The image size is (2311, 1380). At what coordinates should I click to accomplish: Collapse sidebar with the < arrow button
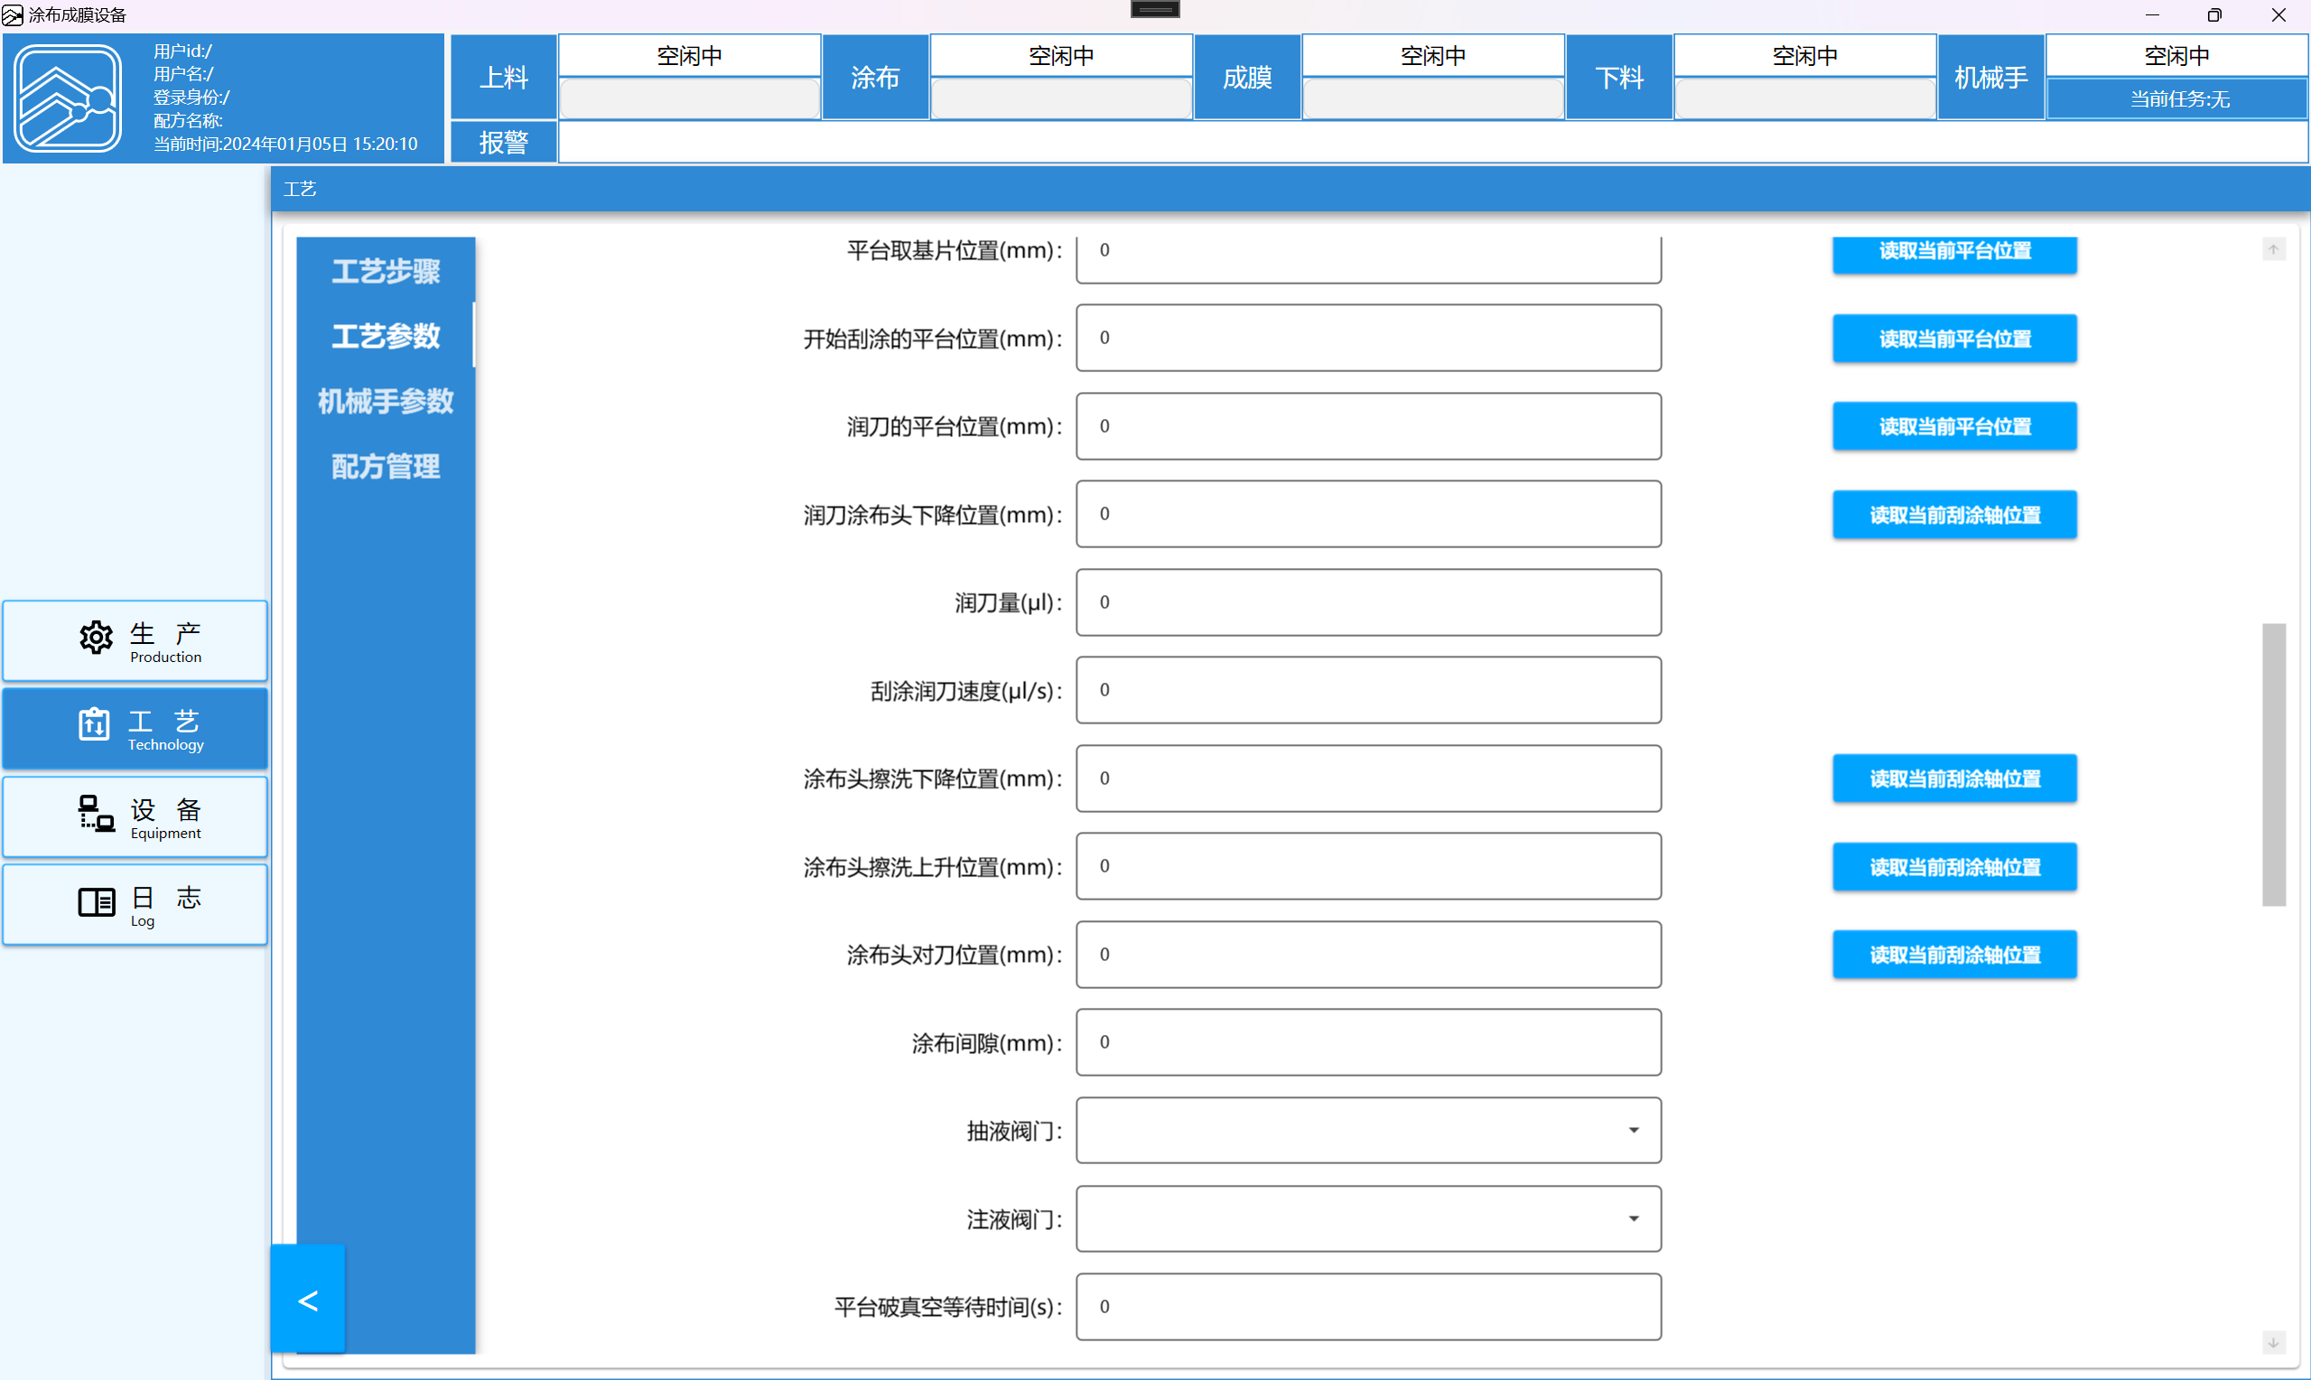[308, 1299]
